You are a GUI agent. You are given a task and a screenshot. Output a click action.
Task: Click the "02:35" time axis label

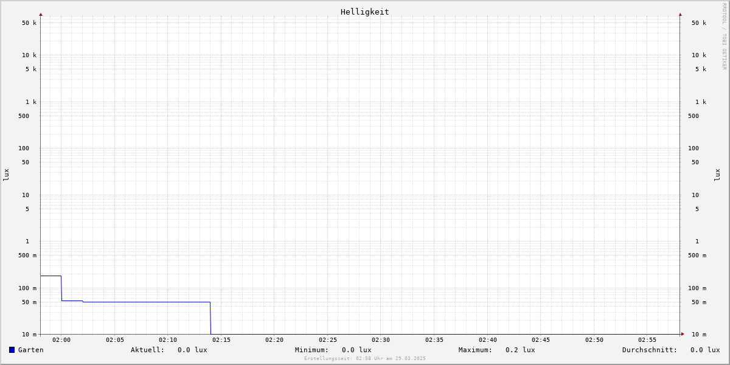(434, 340)
